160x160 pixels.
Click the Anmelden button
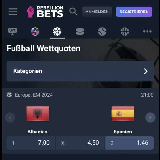click(97, 12)
